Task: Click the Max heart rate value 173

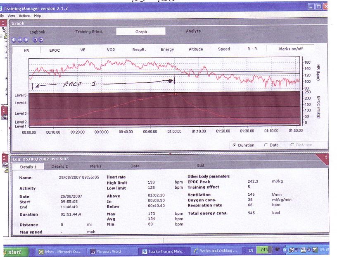Action: tap(151, 214)
